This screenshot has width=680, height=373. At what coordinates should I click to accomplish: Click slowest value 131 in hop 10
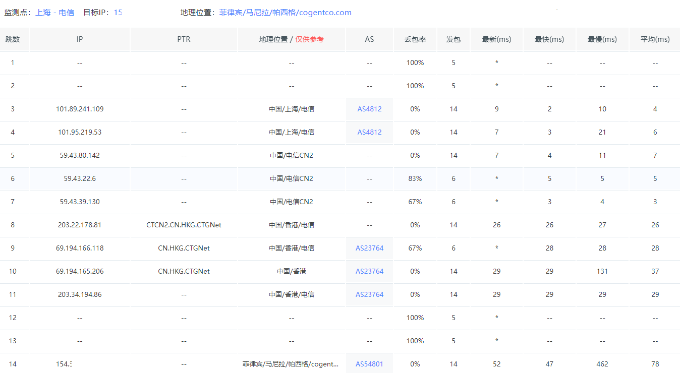pos(602,271)
